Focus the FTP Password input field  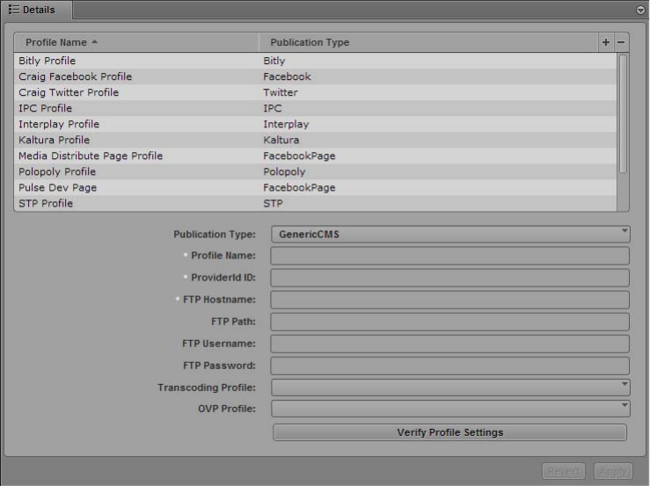(x=449, y=366)
